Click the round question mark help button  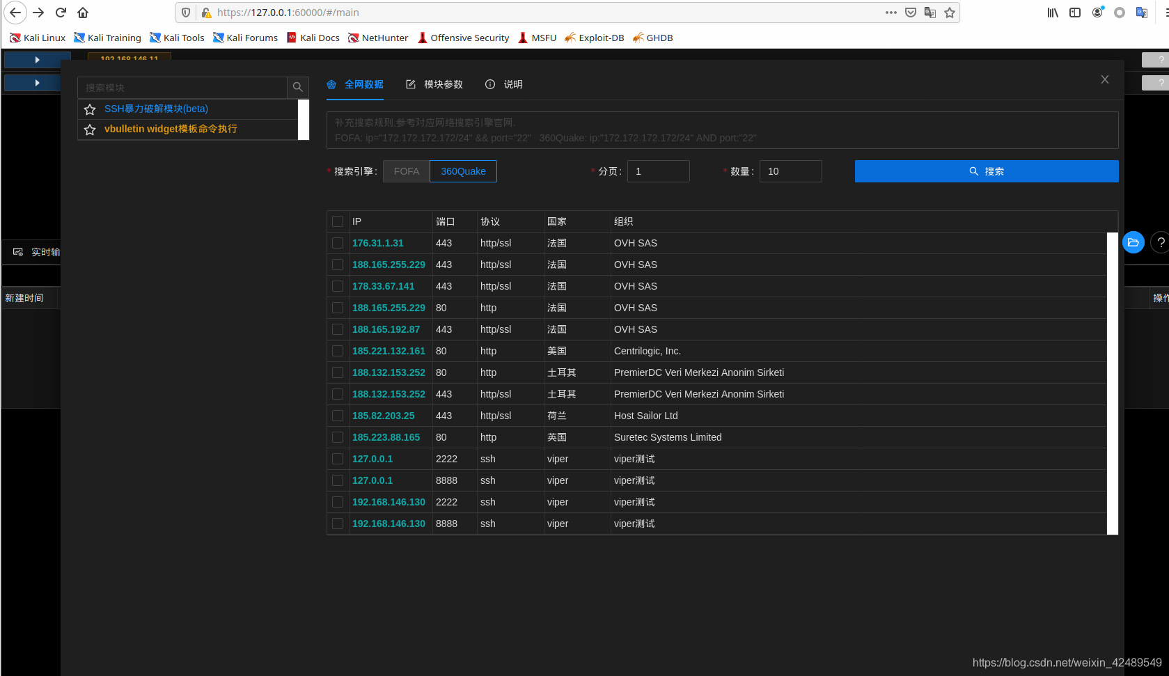coord(1161,242)
